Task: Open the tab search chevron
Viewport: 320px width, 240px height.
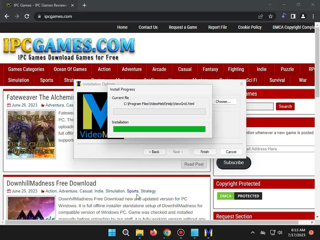Action: pos(270,4)
